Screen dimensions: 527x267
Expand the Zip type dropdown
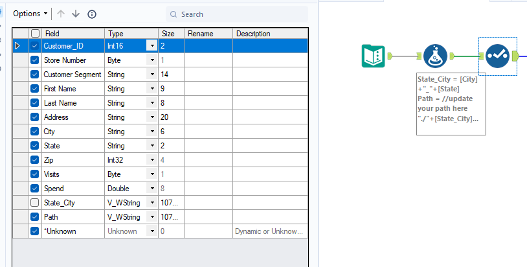click(151, 160)
